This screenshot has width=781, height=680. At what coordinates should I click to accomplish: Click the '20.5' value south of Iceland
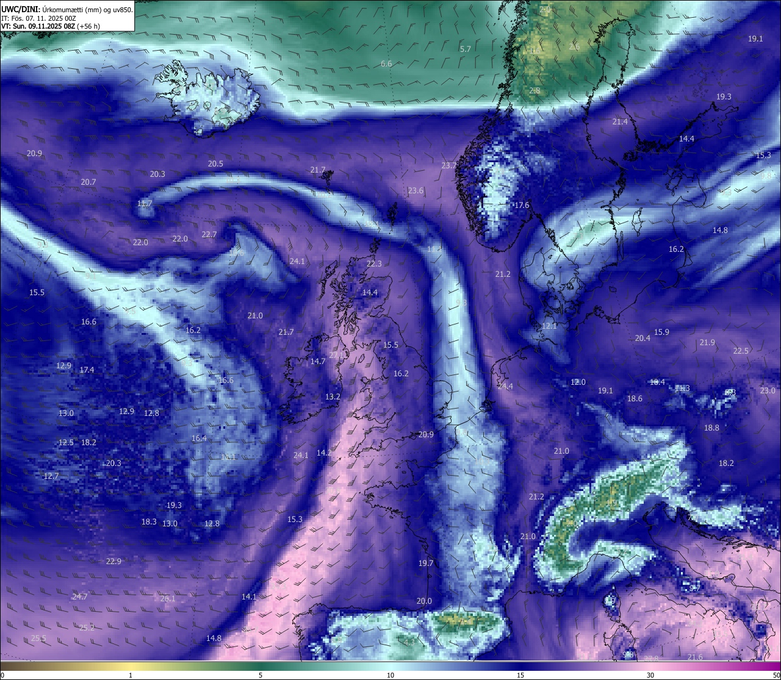point(215,164)
